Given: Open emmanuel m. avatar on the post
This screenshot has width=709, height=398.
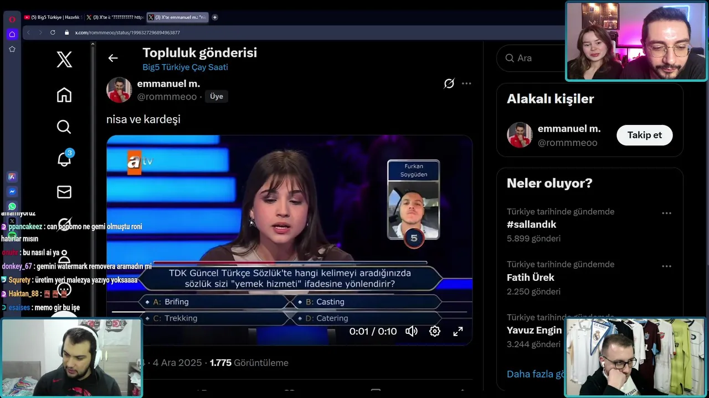Looking at the screenshot, I should [119, 90].
